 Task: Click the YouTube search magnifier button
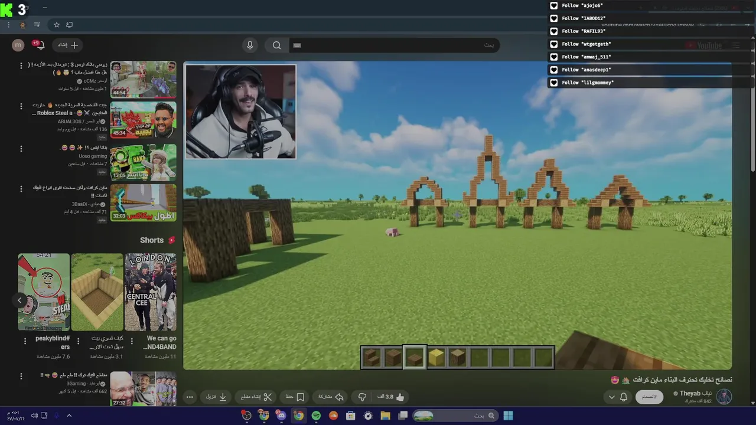[x=276, y=45]
